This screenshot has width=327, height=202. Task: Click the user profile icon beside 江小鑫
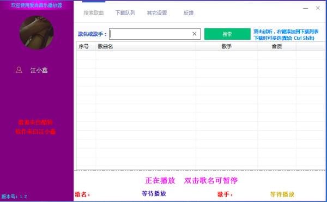[x=19, y=70]
